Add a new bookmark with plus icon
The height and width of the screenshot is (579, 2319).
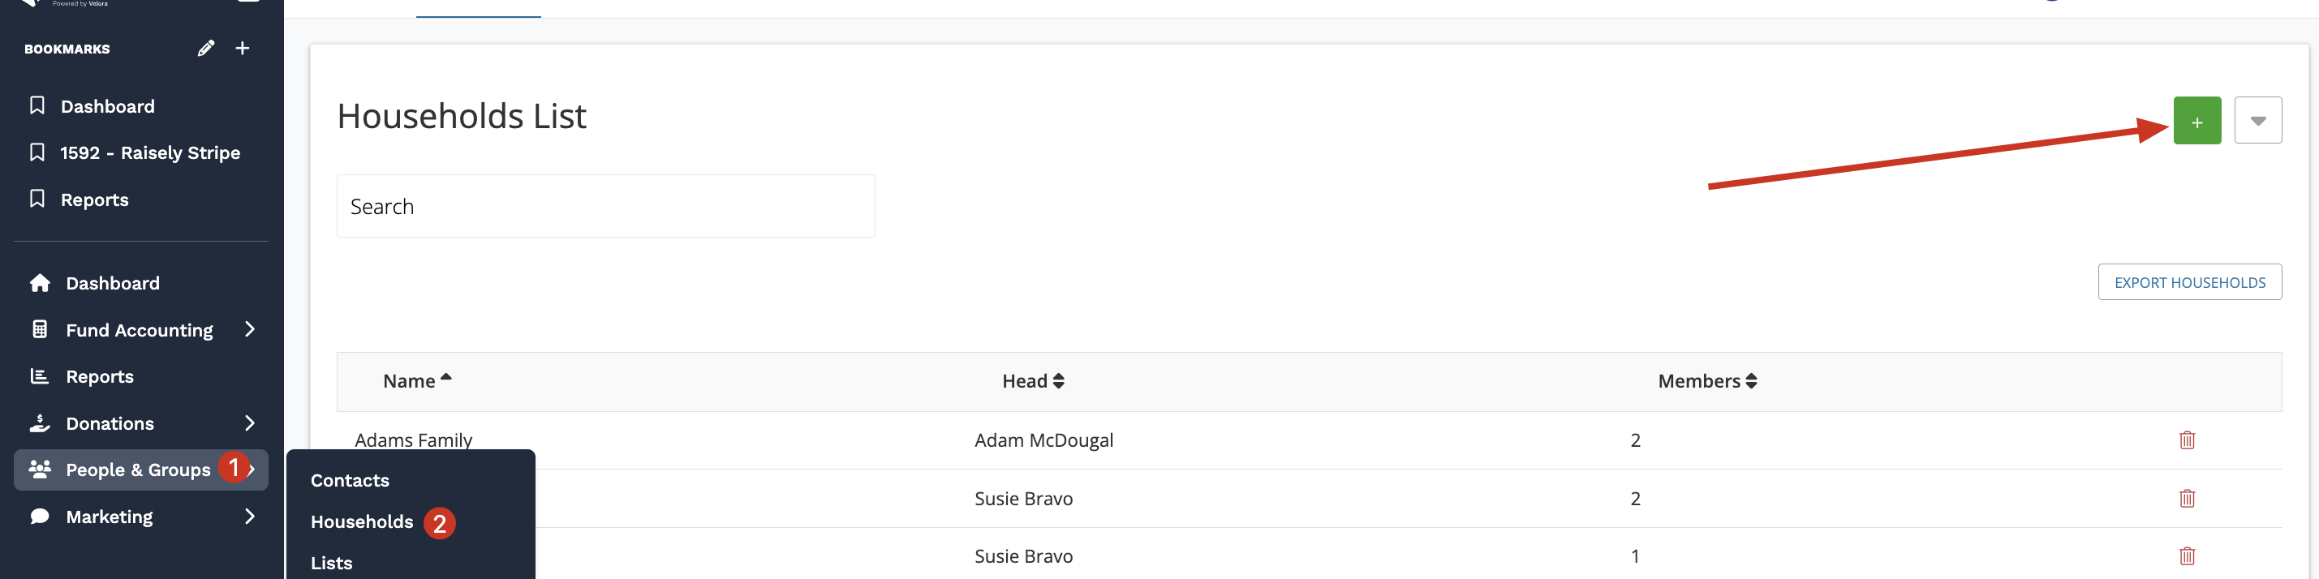tap(242, 49)
